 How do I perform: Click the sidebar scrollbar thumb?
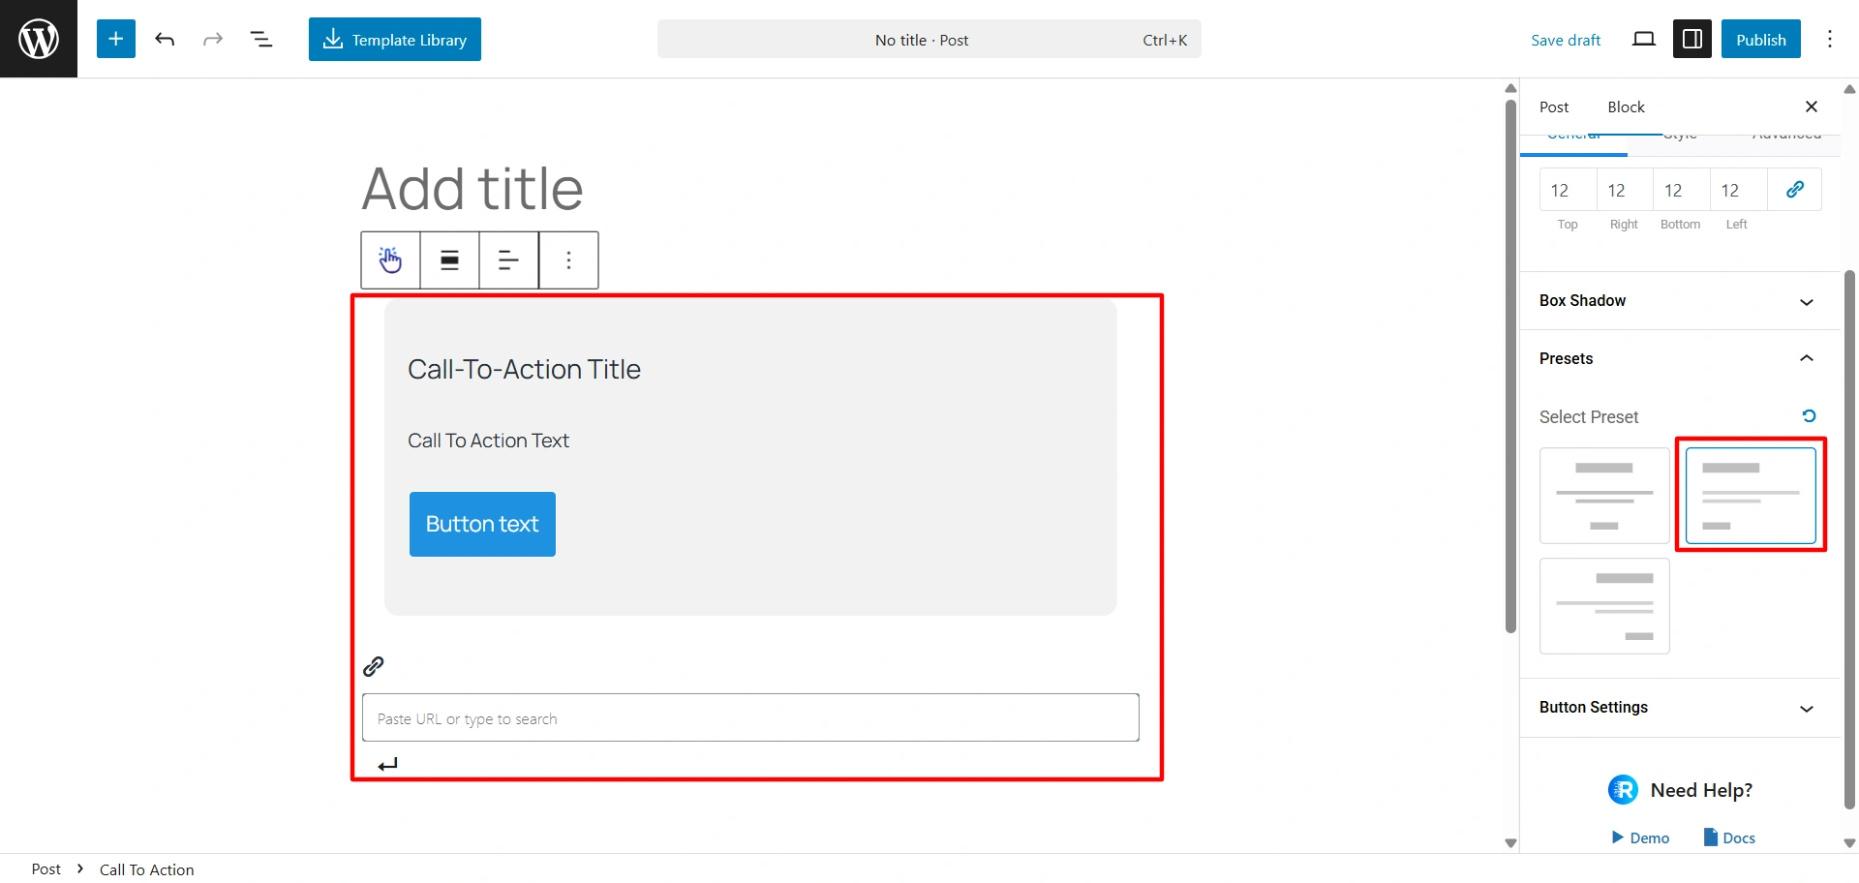pyautogui.click(x=1849, y=539)
